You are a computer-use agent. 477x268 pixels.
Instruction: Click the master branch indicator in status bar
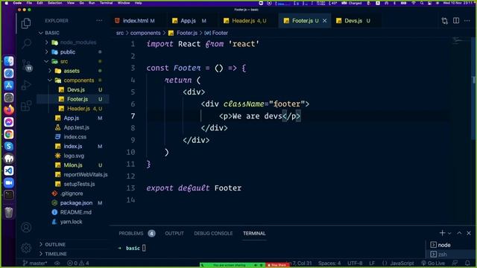35,263
